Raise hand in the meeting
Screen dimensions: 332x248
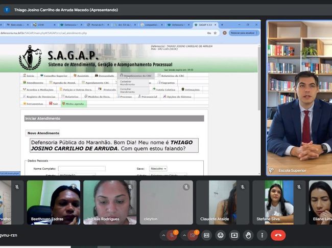click(x=248, y=235)
